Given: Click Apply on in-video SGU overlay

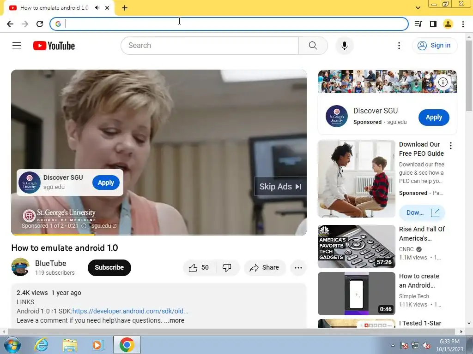Looking at the screenshot, I should [106, 183].
